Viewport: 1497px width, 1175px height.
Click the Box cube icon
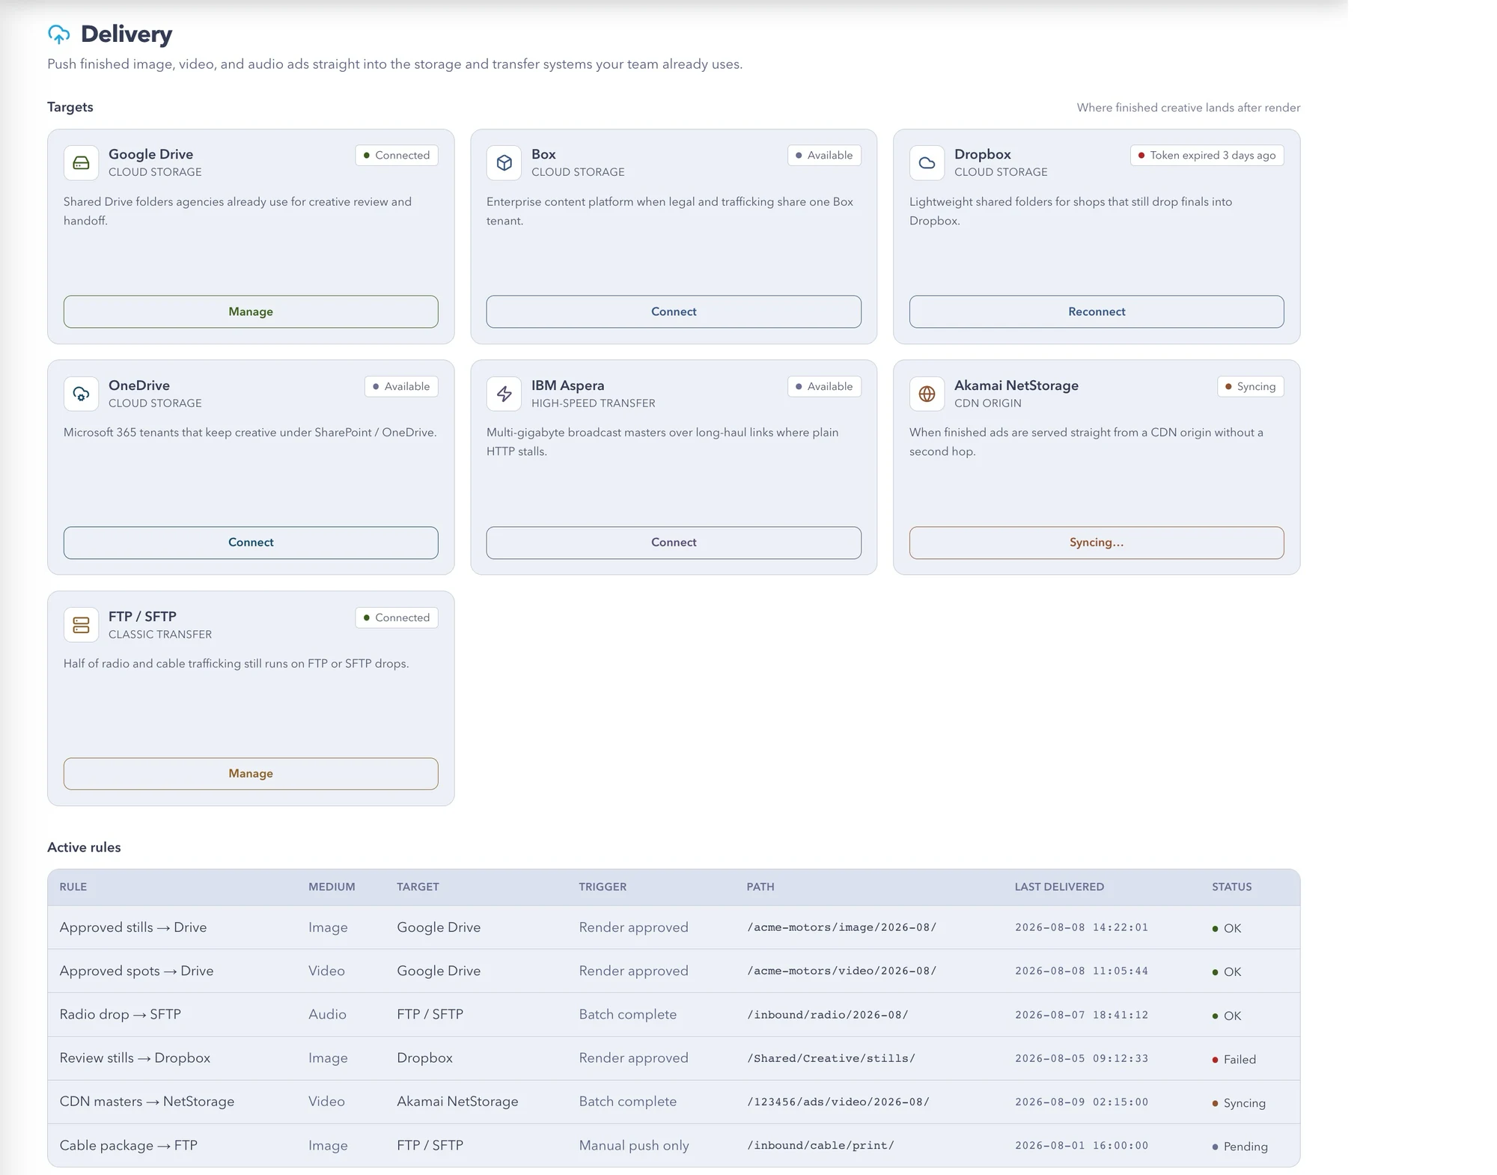(x=504, y=163)
